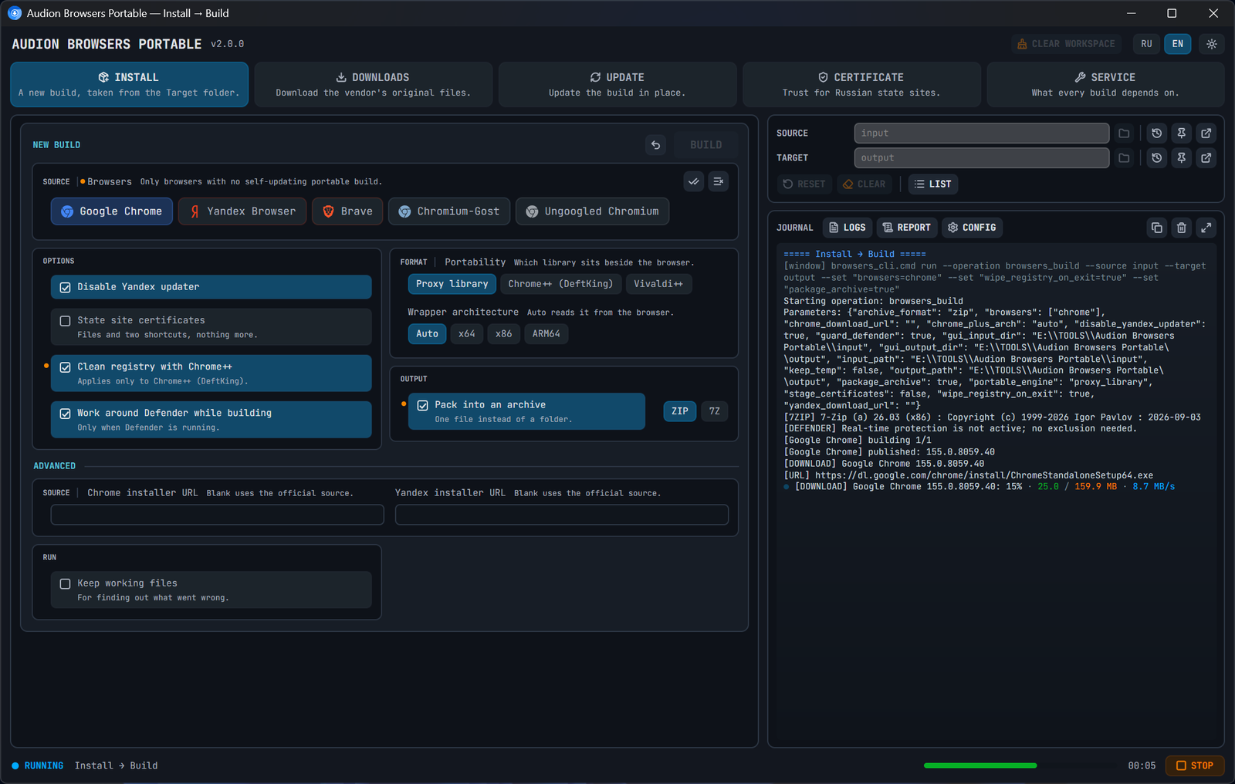The width and height of the screenshot is (1235, 784).
Task: Toggle the light/dark theme icon
Action: 1212,44
